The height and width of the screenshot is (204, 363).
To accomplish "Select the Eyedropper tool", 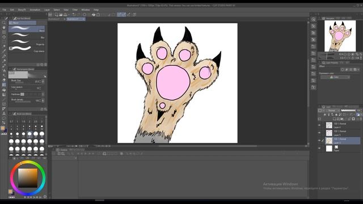I will click(4, 52).
